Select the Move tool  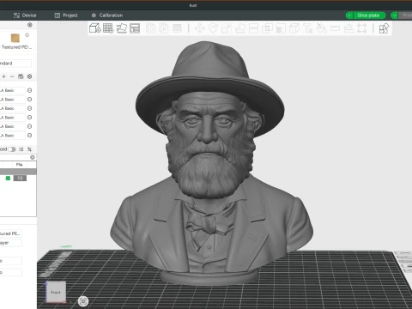pos(200,28)
